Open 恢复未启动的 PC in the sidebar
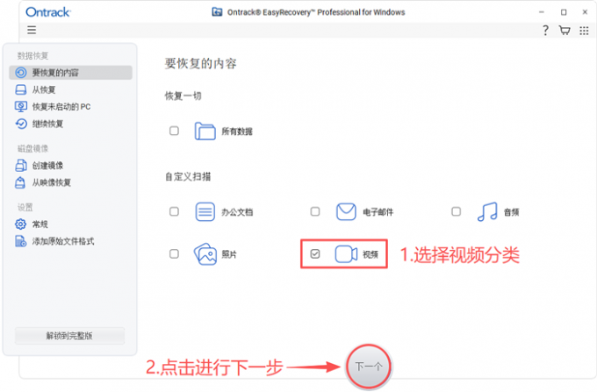597x392 pixels. pos(71,106)
